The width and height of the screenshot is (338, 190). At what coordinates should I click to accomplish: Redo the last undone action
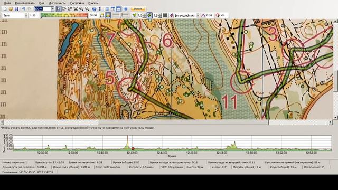(30, 9)
